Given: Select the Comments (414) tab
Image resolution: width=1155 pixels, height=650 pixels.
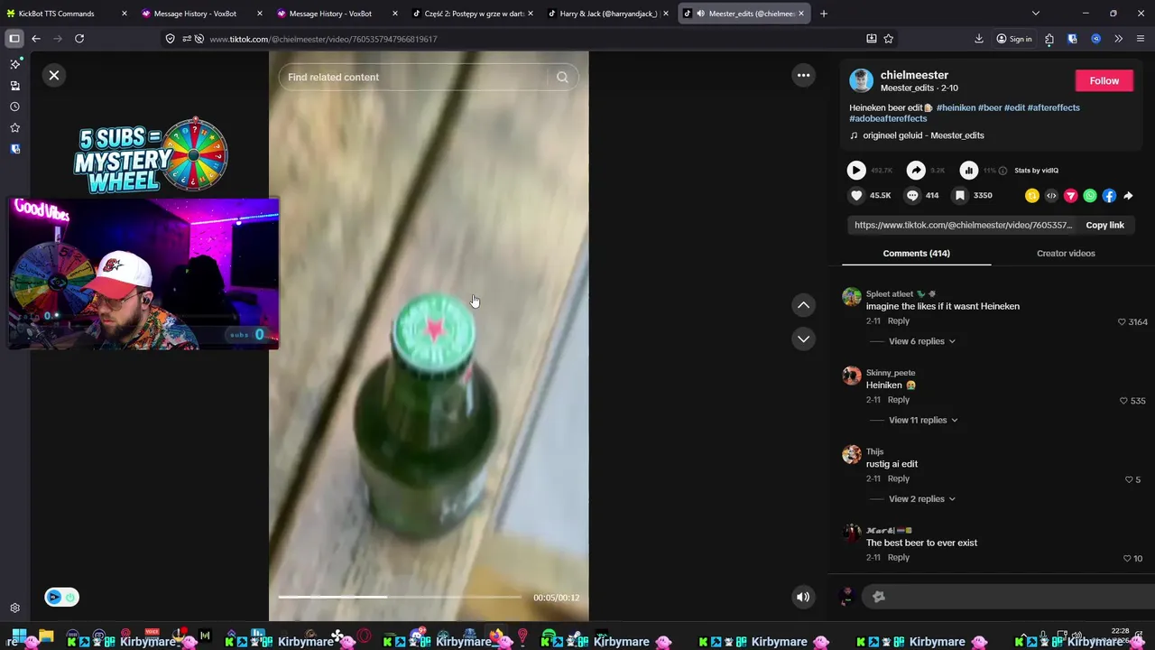Looking at the screenshot, I should click(x=916, y=253).
